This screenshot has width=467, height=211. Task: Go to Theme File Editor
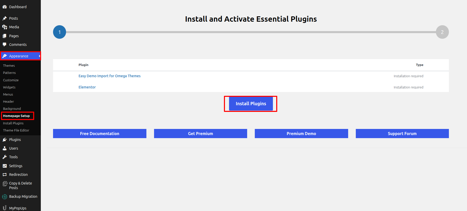tap(16, 130)
